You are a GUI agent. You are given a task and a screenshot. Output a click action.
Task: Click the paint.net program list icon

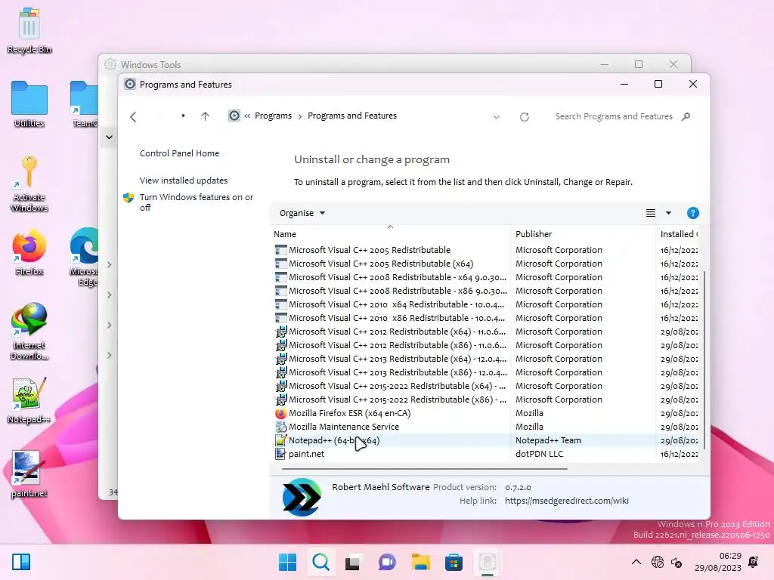coord(281,454)
